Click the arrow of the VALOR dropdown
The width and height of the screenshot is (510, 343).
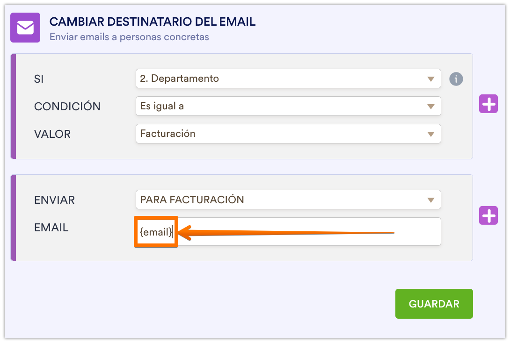[x=431, y=134]
